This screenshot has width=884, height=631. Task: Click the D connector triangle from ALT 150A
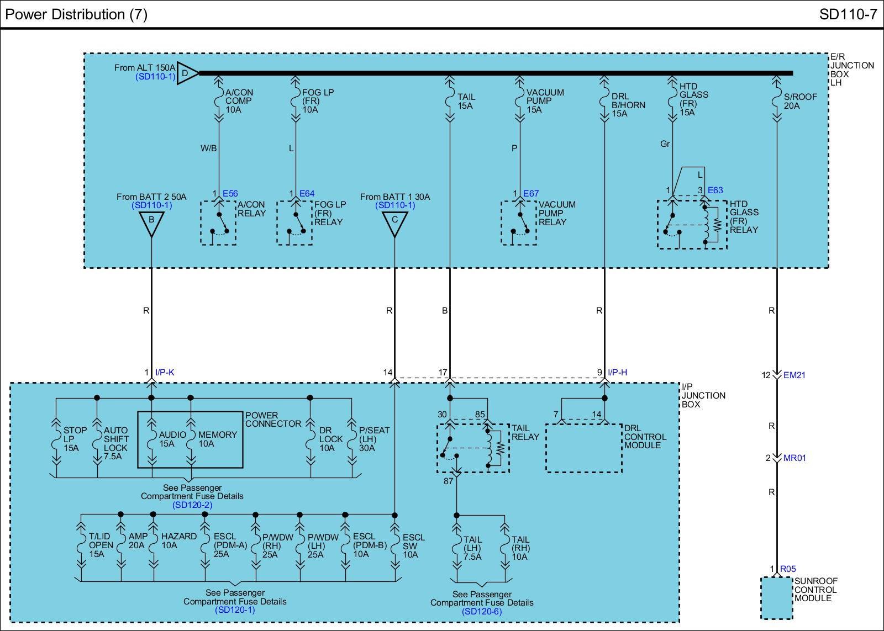tap(186, 73)
